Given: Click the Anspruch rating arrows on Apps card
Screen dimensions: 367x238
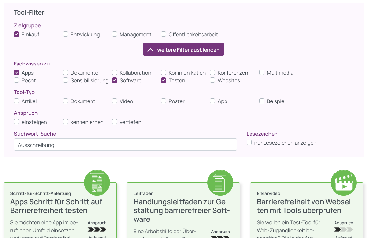Looking at the screenshot, I should [x=97, y=229].
